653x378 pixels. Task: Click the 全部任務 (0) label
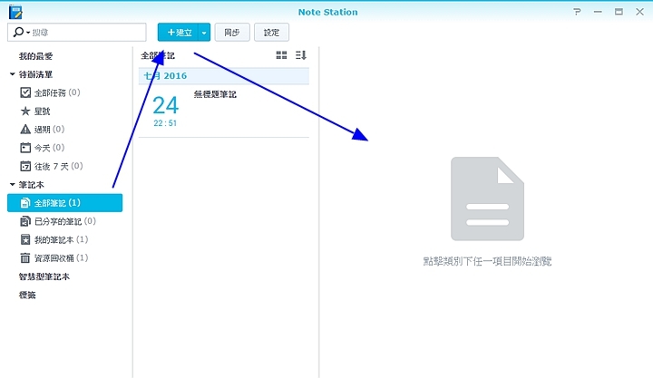tap(57, 92)
